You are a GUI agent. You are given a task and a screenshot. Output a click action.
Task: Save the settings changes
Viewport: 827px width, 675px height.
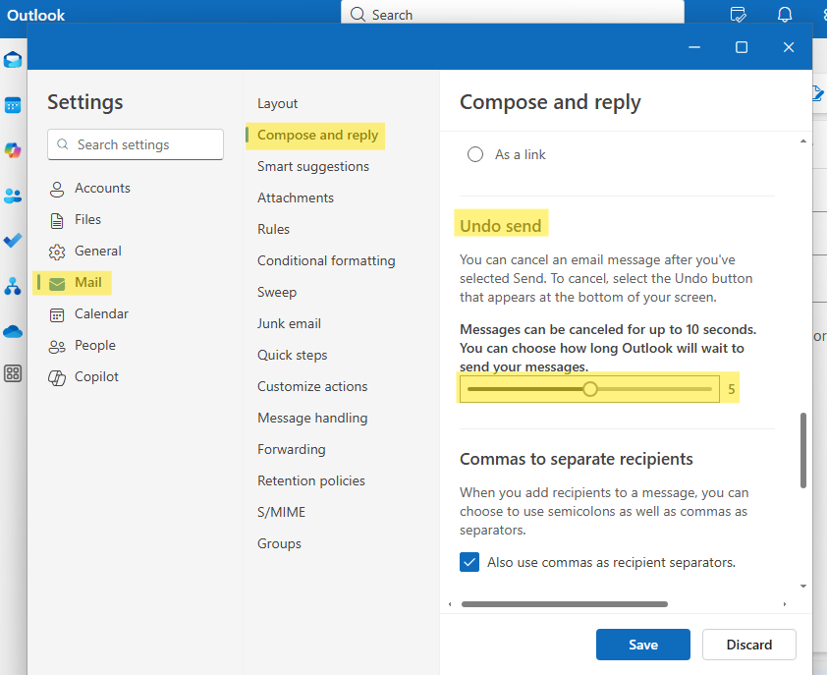[x=643, y=645]
